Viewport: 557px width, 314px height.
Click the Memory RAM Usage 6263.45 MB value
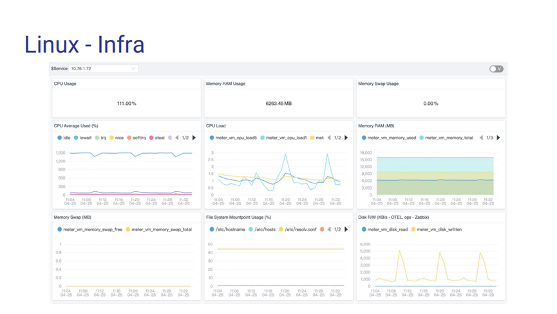click(278, 103)
